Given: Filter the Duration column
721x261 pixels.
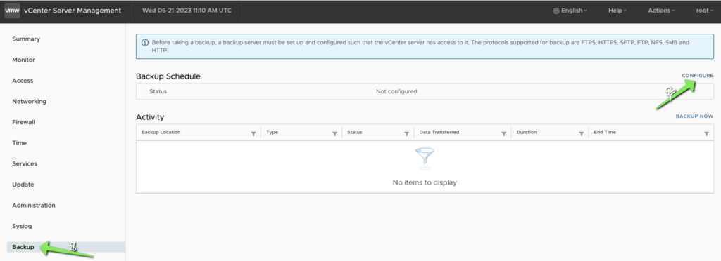Looking at the screenshot, I should (581, 133).
